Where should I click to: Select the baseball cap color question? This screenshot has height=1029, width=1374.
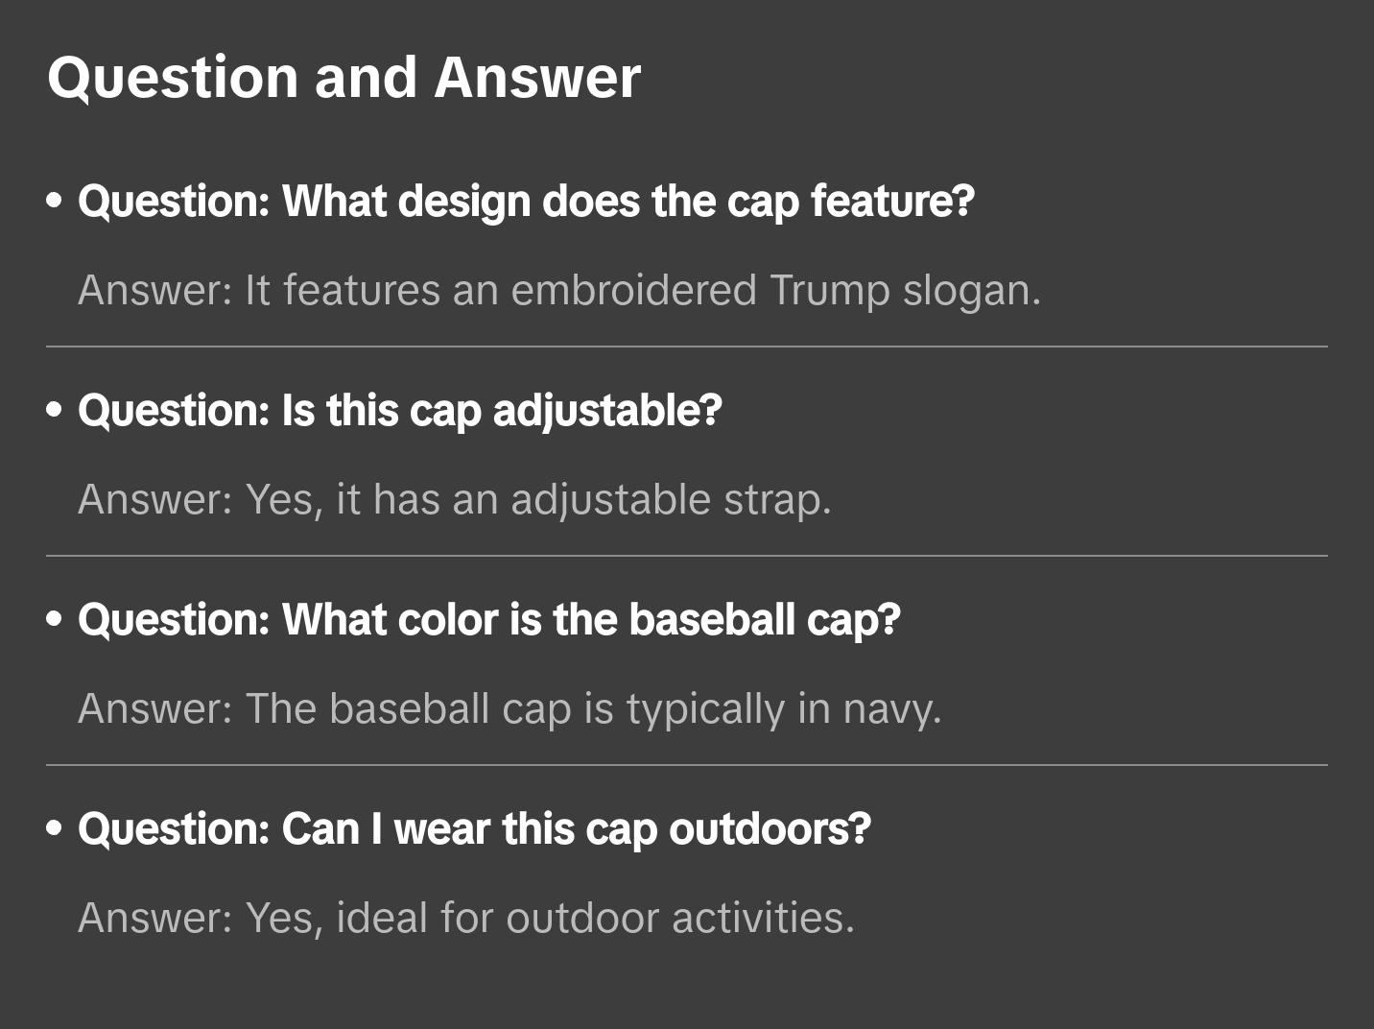pos(489,620)
